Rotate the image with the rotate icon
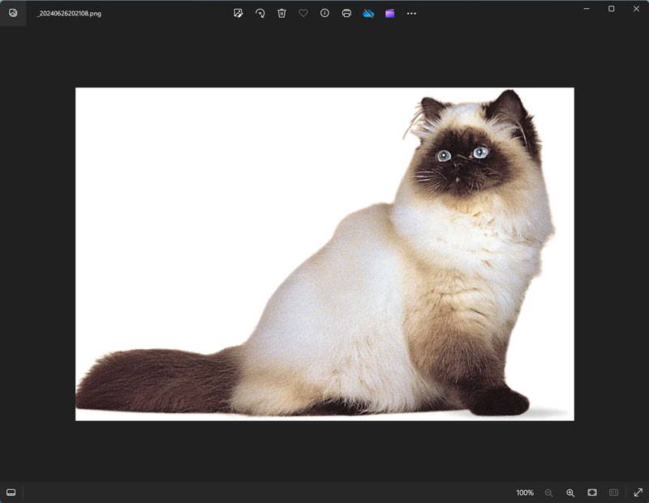Viewport: 649px width, 503px height. (260, 13)
